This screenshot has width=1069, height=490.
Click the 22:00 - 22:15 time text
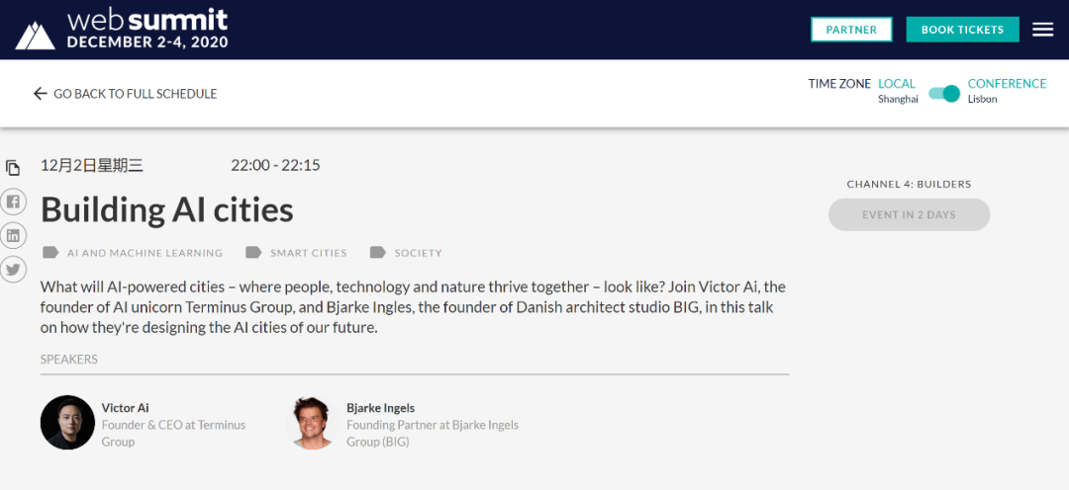click(275, 165)
